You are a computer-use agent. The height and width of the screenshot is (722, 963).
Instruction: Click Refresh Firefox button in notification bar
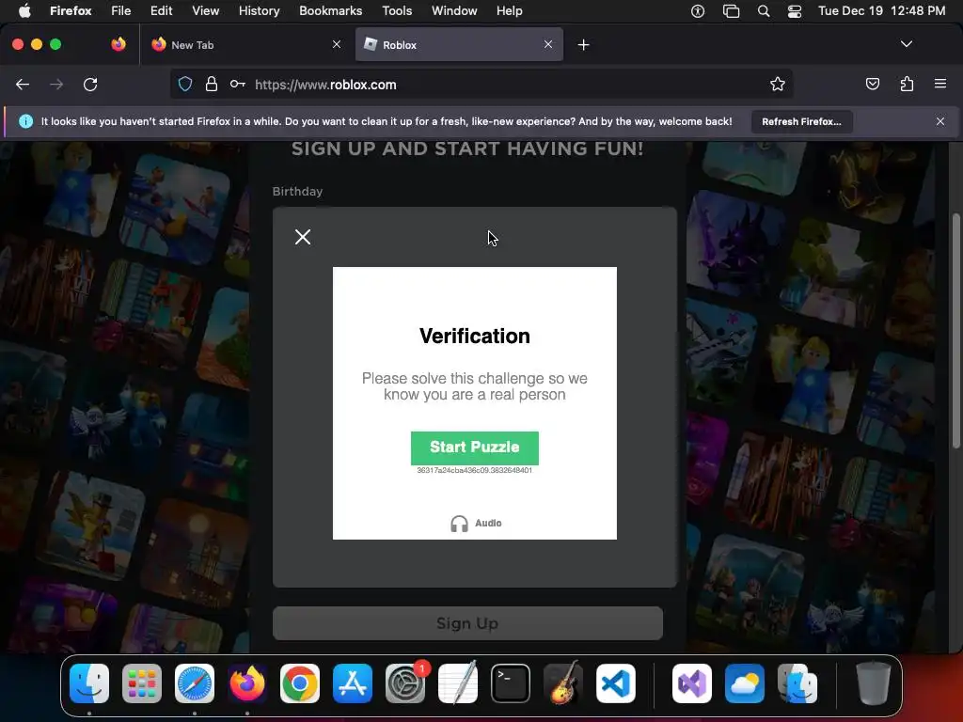[x=801, y=121]
